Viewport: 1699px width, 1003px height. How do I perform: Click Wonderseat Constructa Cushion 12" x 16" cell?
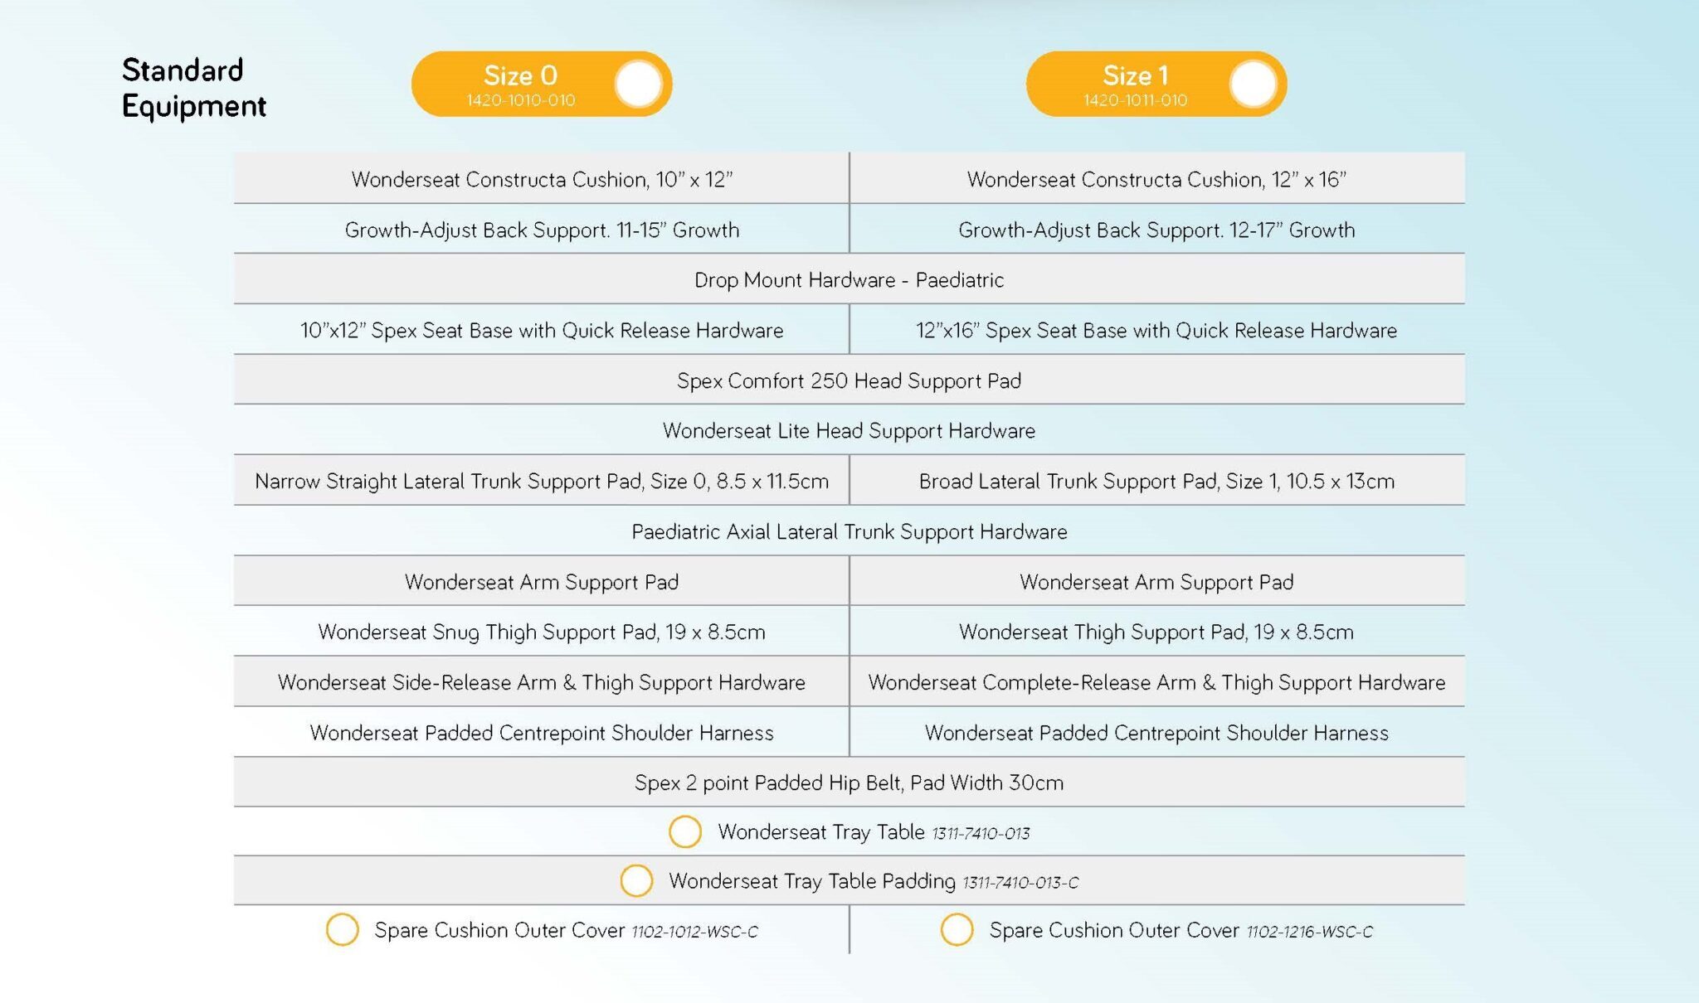coord(1157,178)
